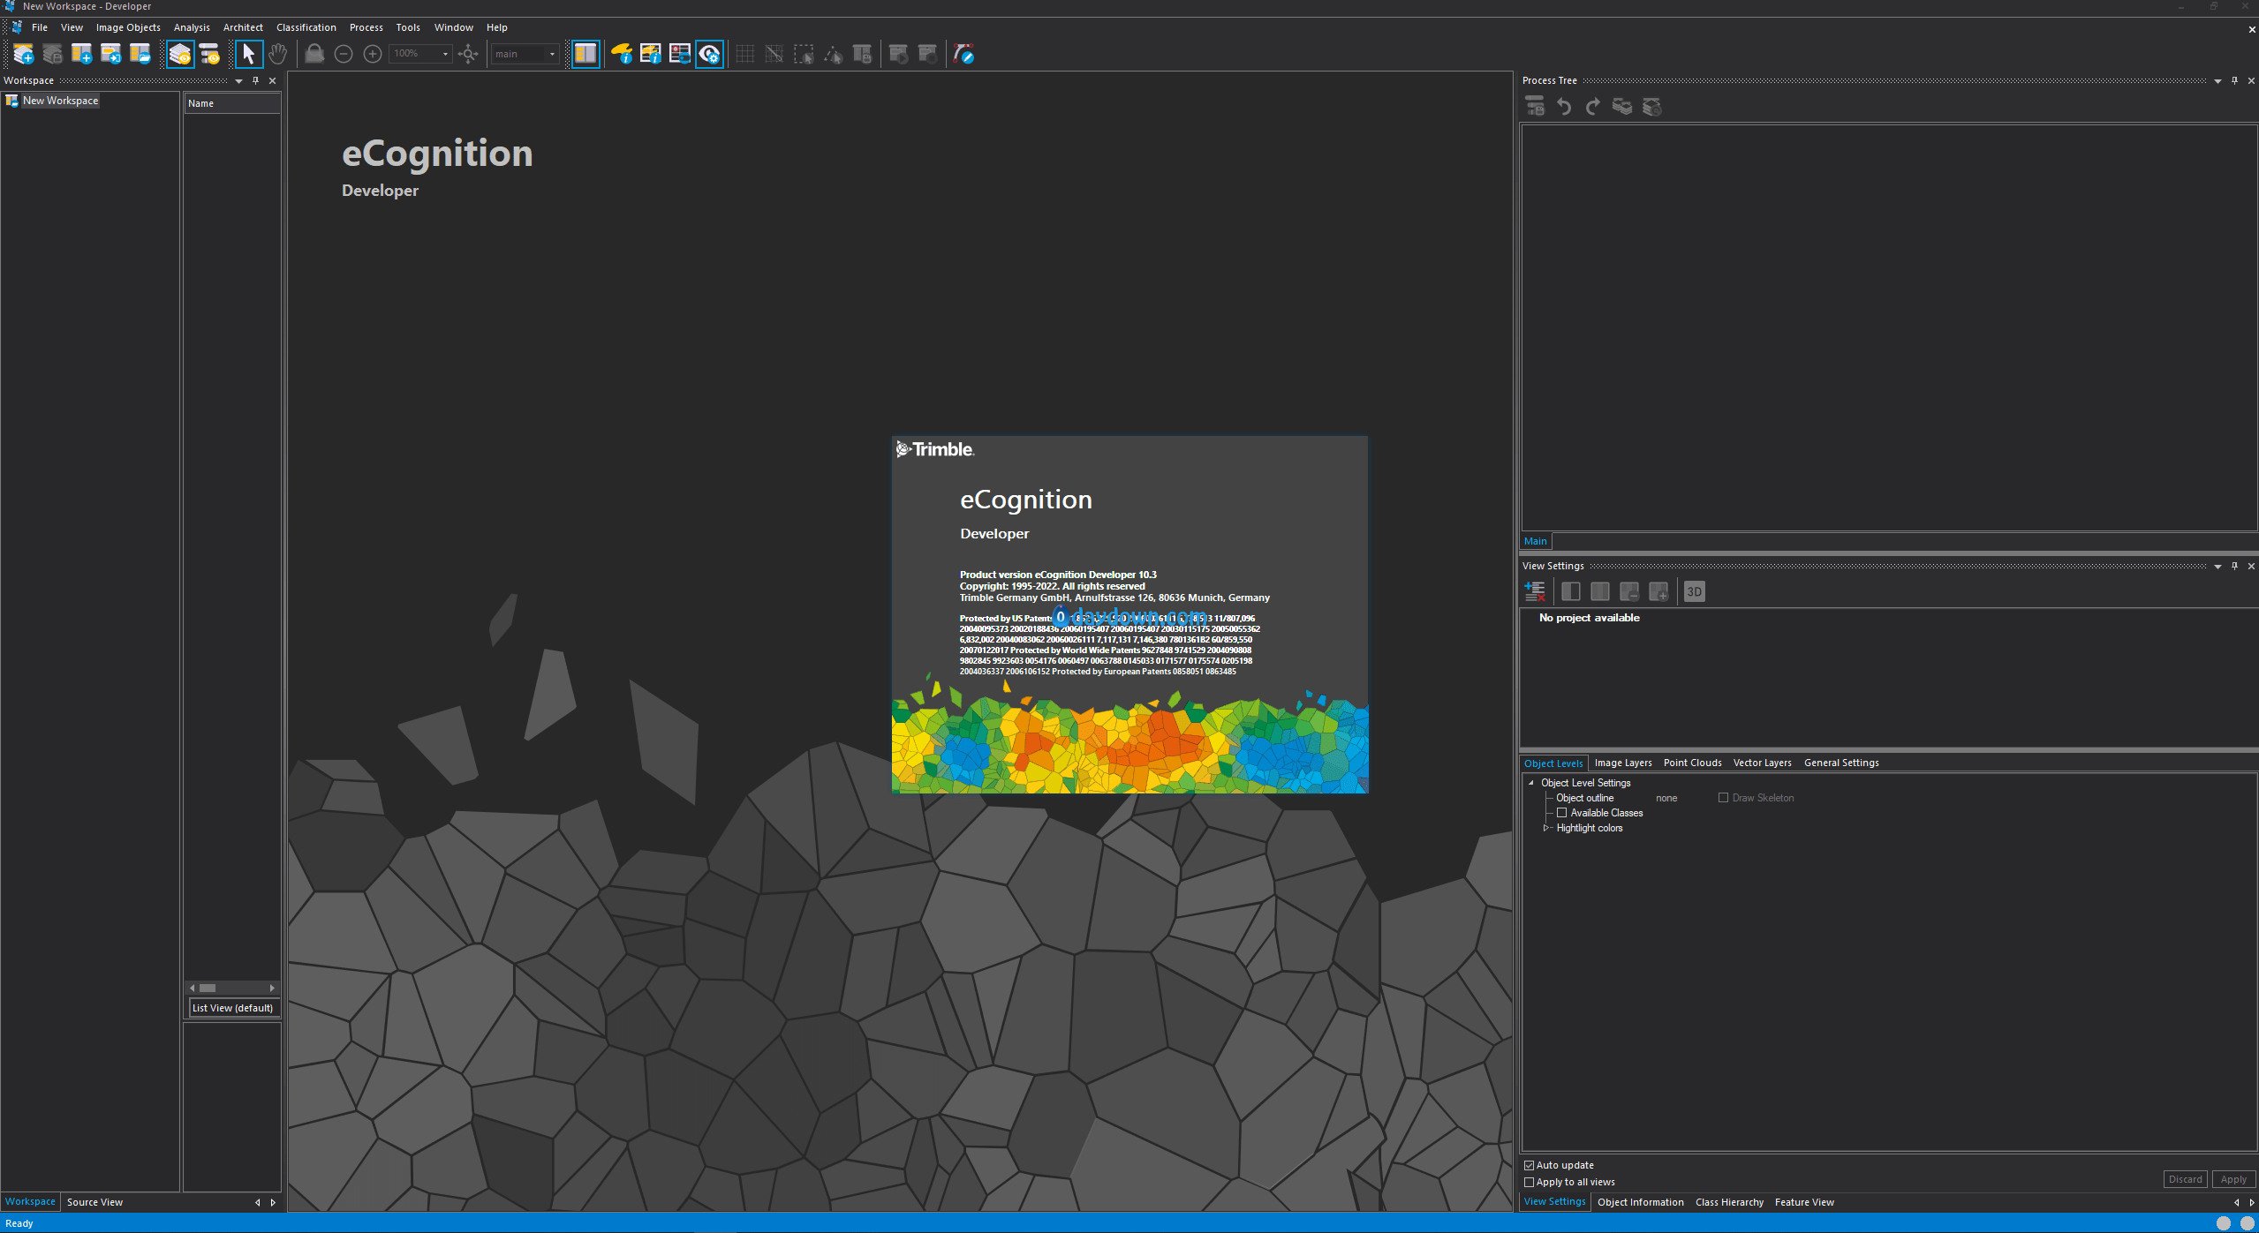
Task: Click the add project icon with plus
Action: [x=82, y=54]
